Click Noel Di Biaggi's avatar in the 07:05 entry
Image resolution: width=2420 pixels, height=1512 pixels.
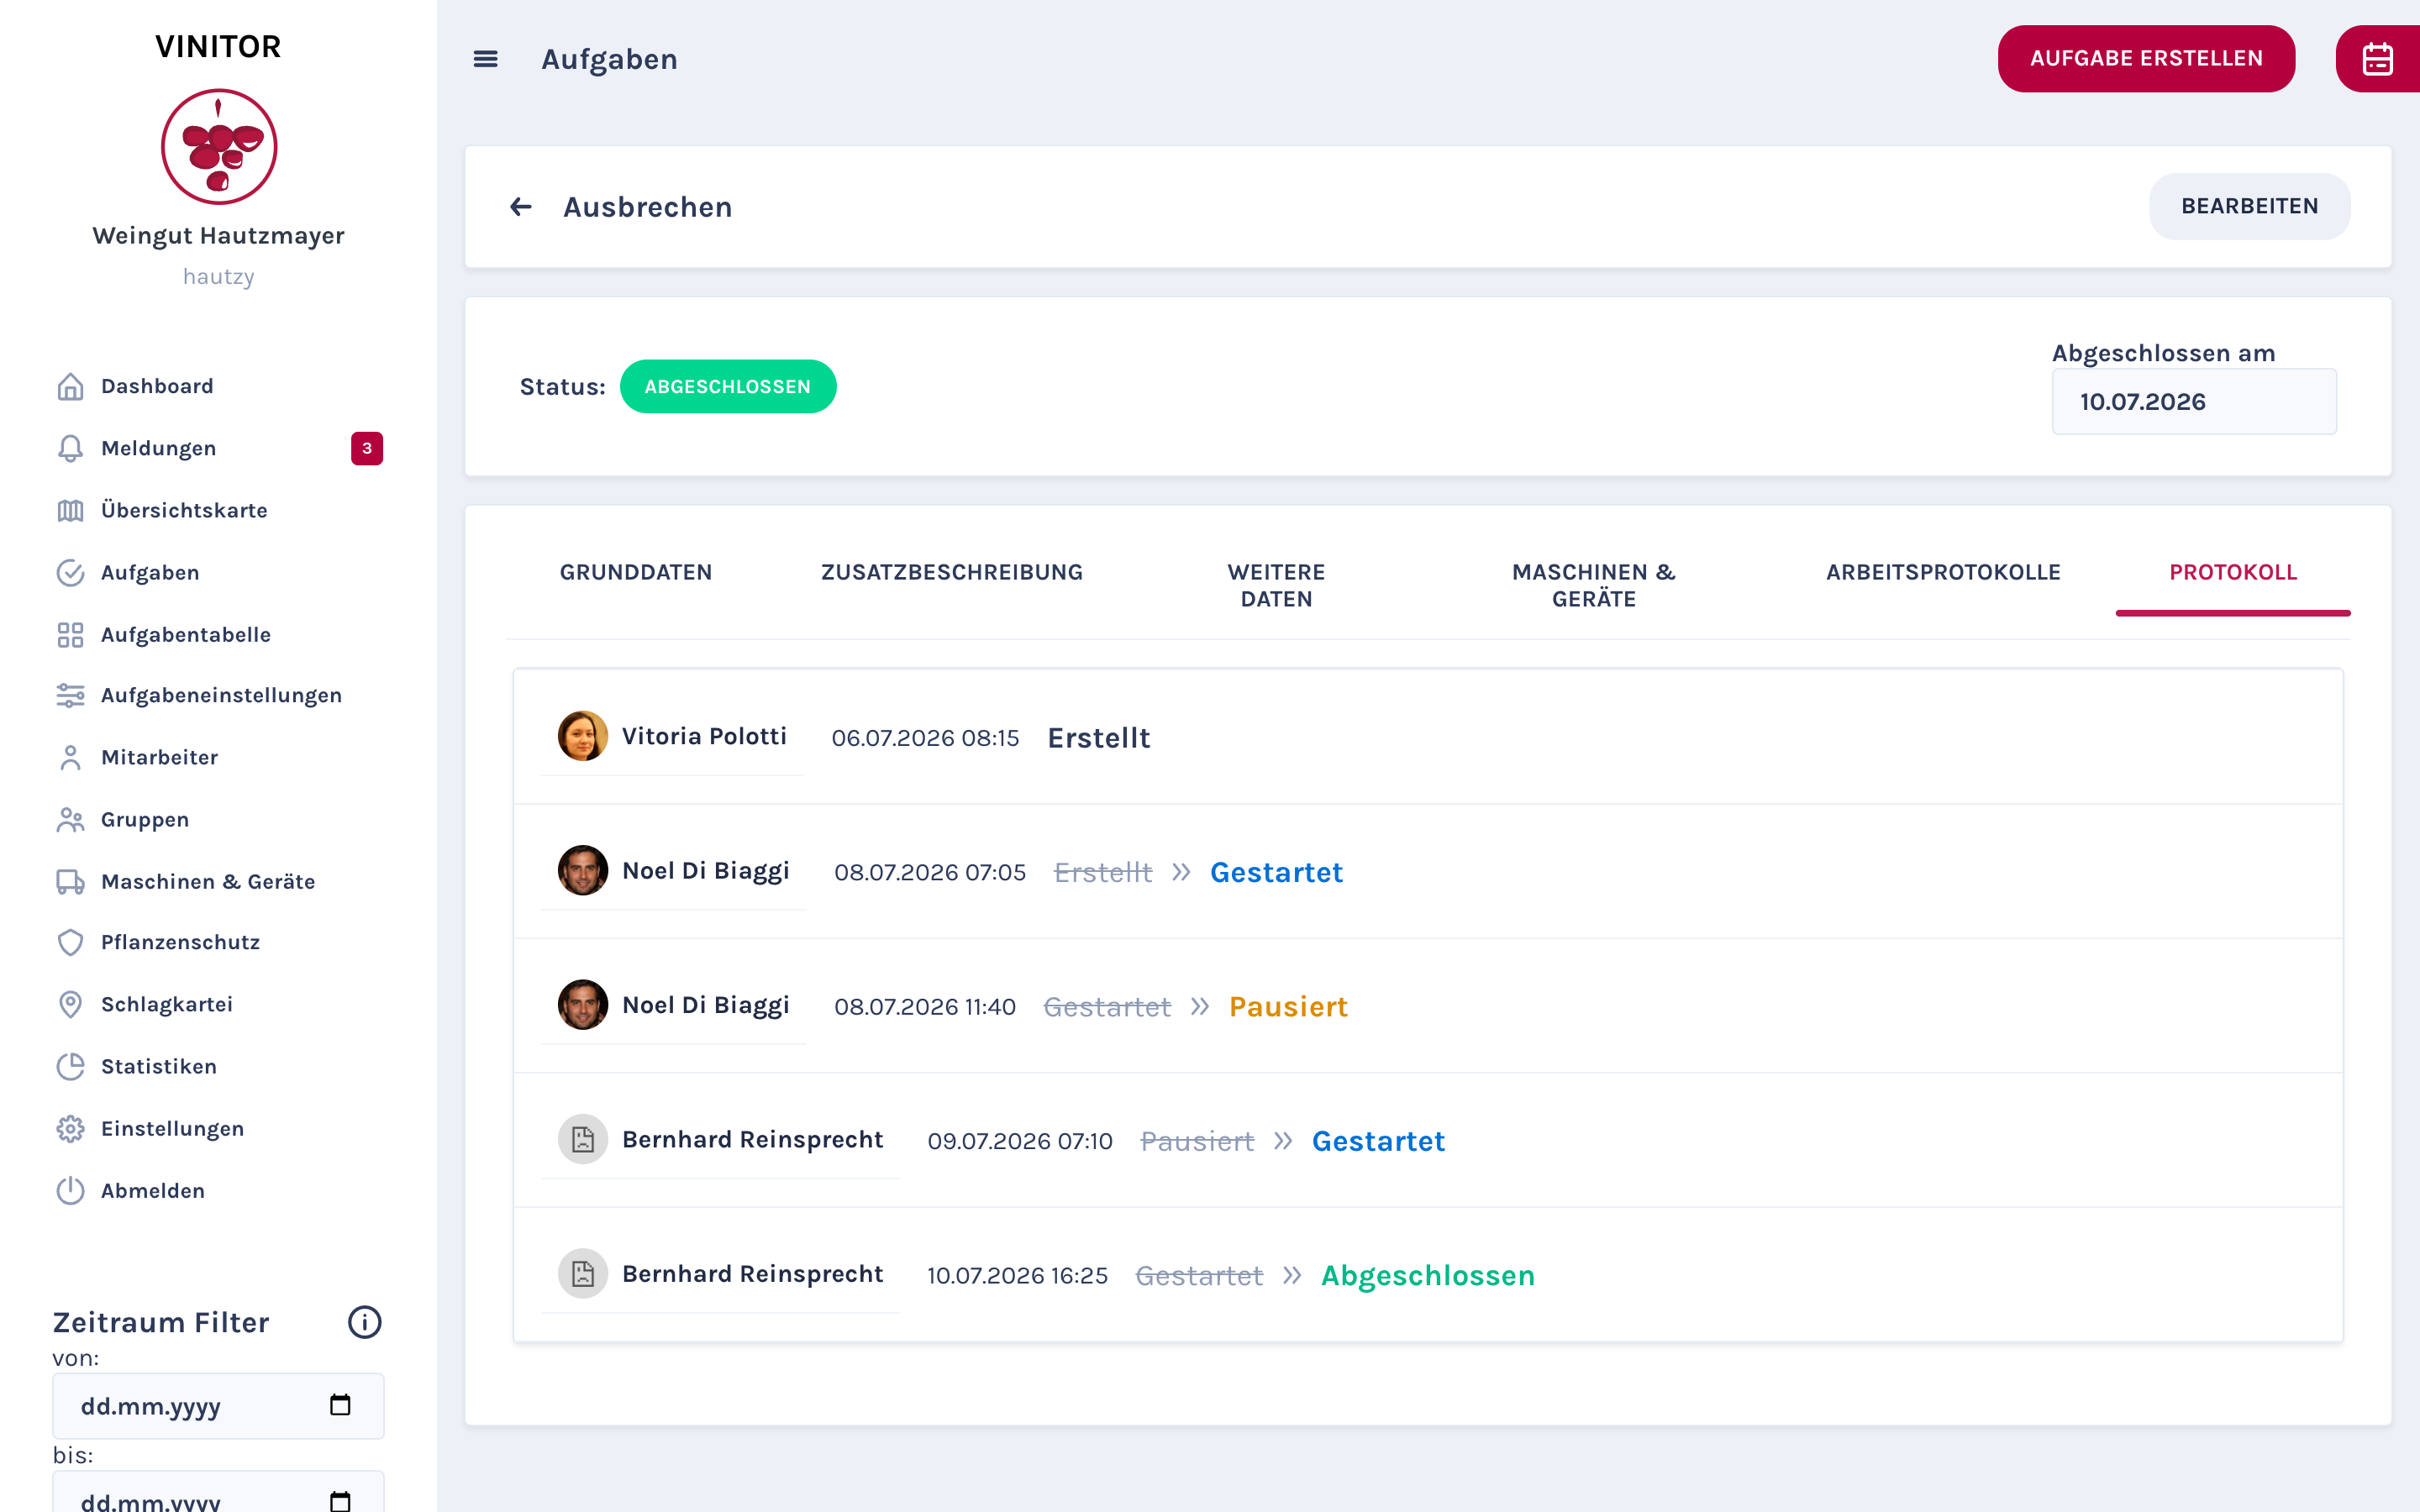click(x=583, y=870)
